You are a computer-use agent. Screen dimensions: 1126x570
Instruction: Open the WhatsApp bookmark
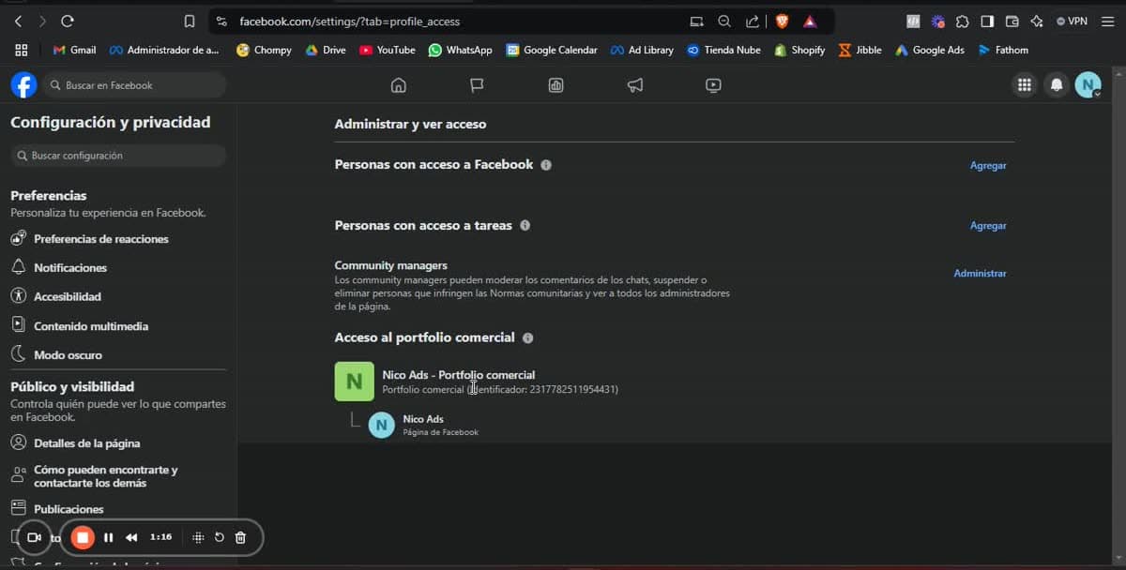tap(460, 50)
